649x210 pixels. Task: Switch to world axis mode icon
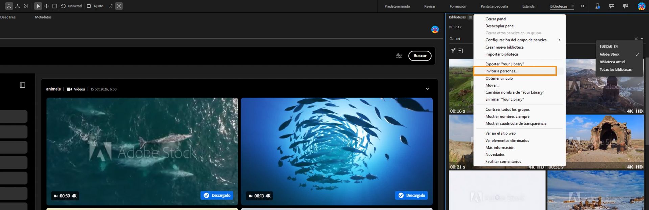click(18, 6)
